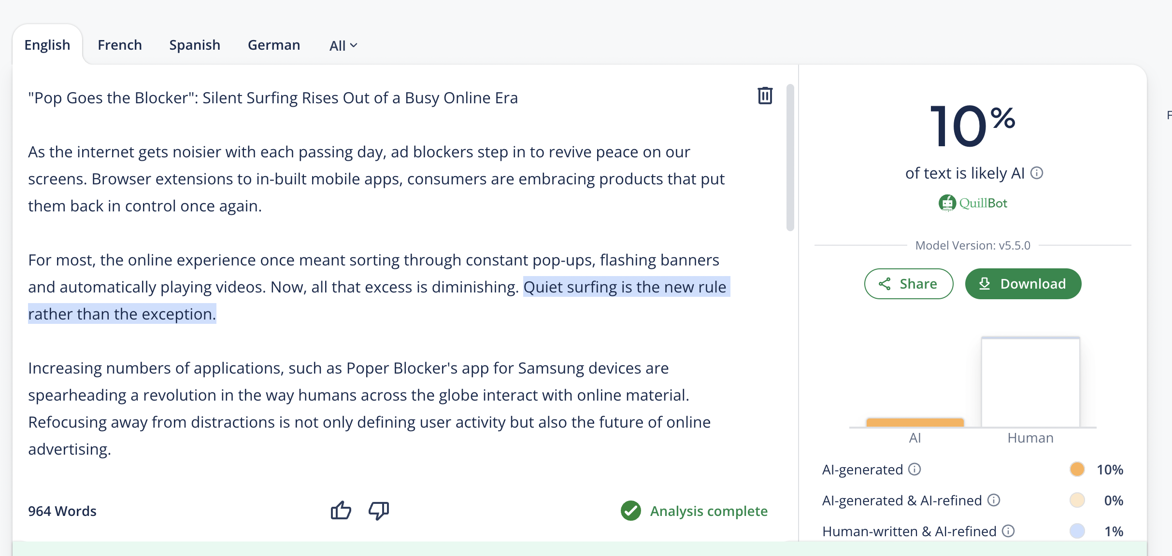This screenshot has width=1172, height=556.
Task: Click the green Download button
Action: [1023, 284]
